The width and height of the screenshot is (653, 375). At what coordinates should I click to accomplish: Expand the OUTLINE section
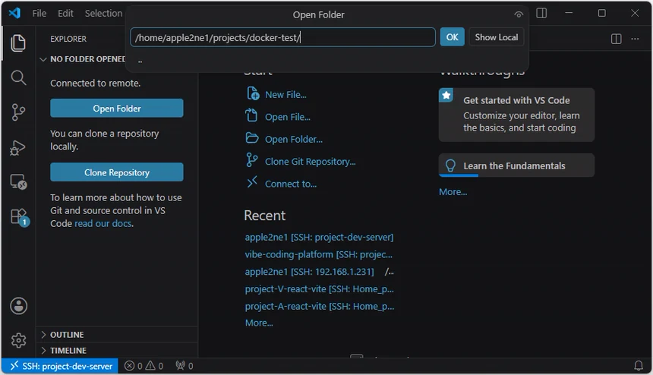(x=43, y=335)
